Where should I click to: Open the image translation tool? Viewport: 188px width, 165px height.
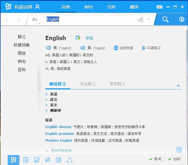(37, 160)
